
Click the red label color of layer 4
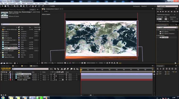pos(10,80)
